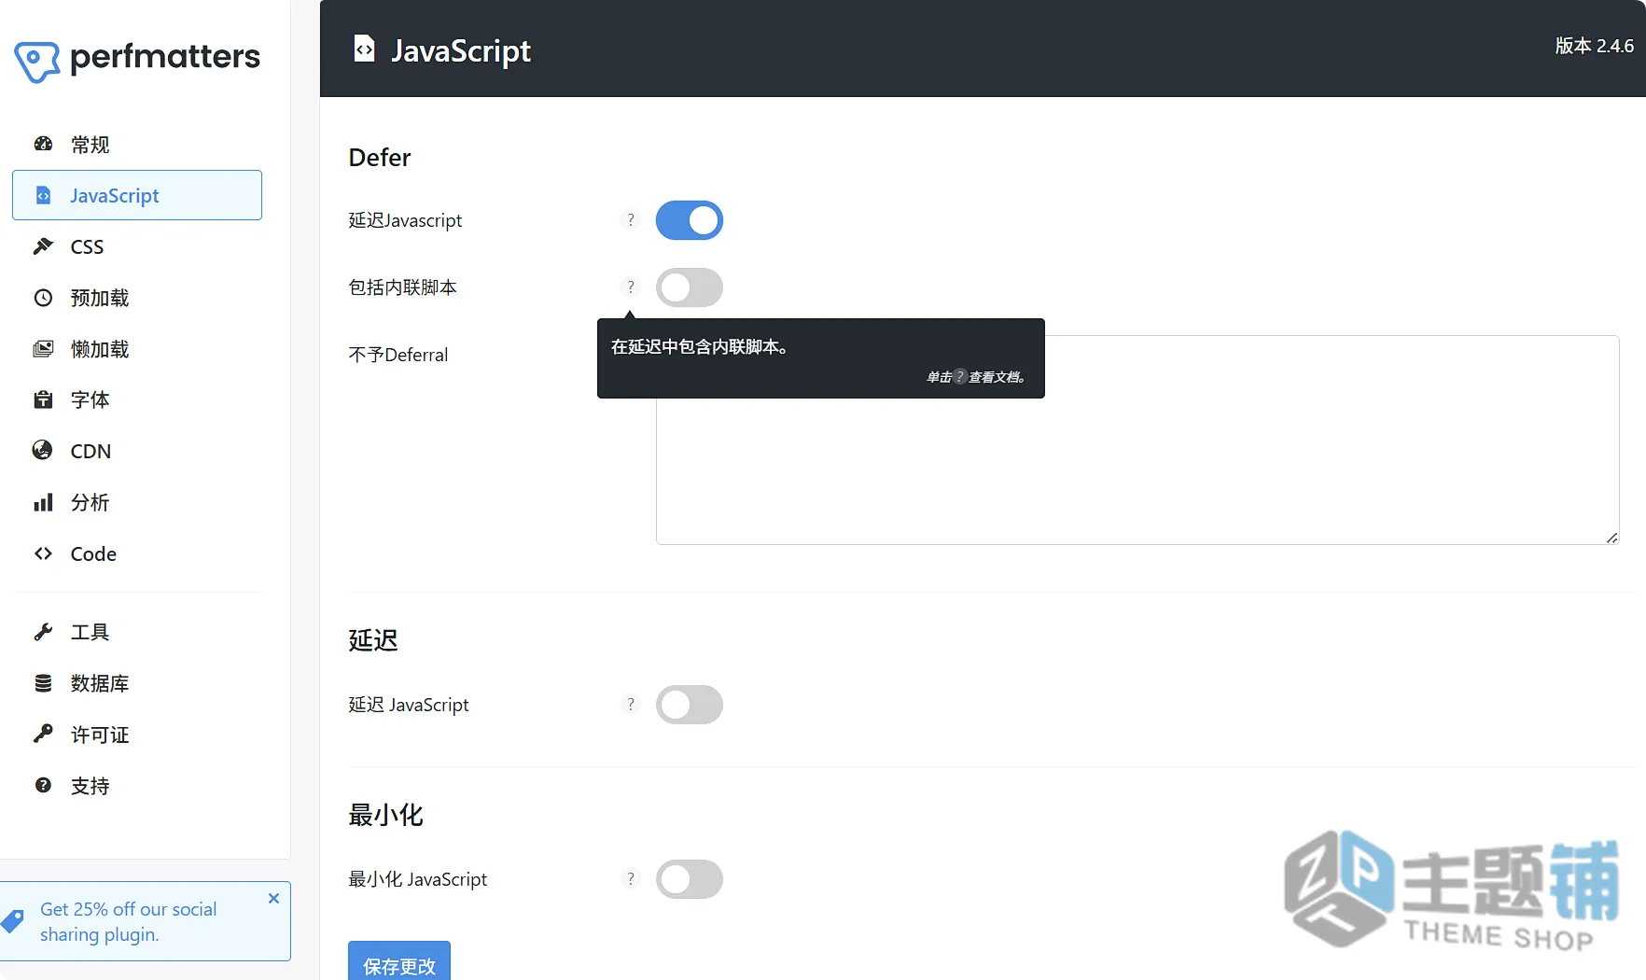Click inside the 不予Deferral text area
Screen dimensions: 1646x980
(x=1137, y=440)
